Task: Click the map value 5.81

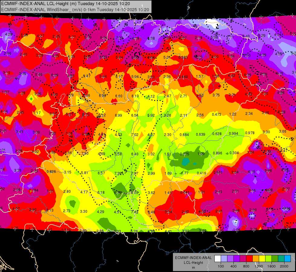Action: click(x=84, y=173)
